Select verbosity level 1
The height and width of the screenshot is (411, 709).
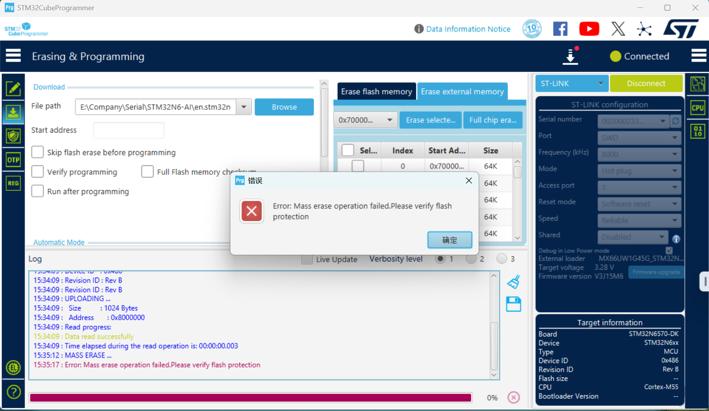(440, 259)
